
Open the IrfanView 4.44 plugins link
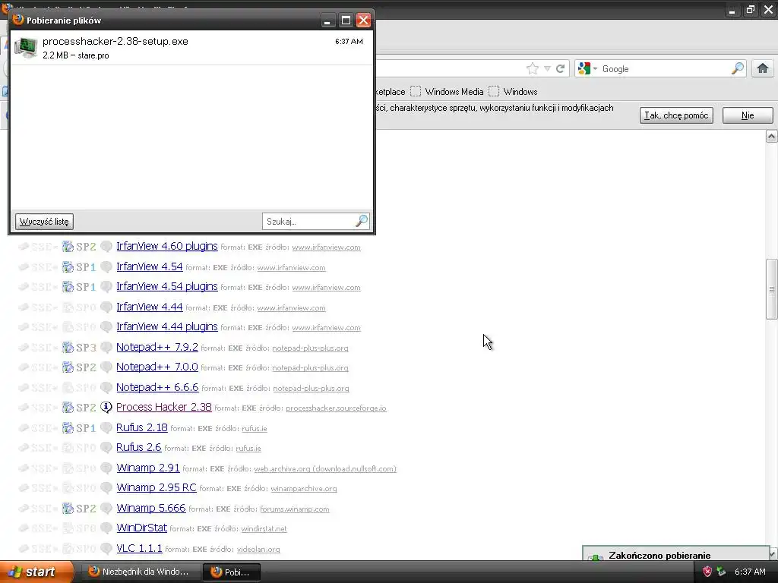pos(167,326)
